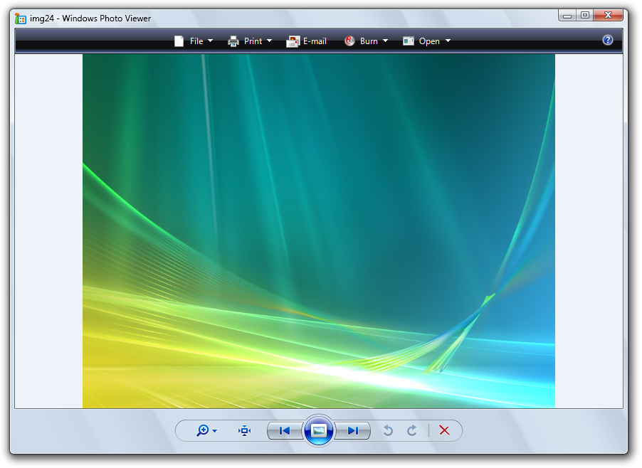The width and height of the screenshot is (642, 468).
Task: Expand the Print dropdown arrow
Action: point(270,41)
